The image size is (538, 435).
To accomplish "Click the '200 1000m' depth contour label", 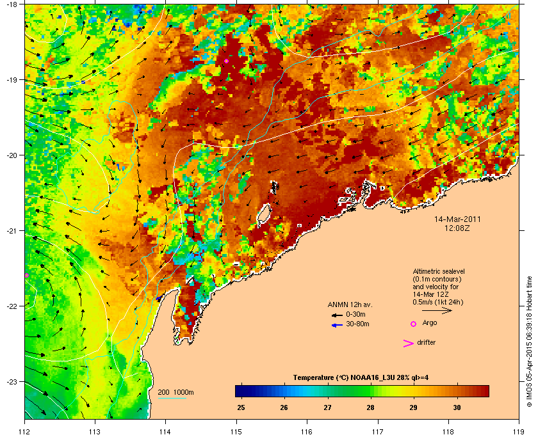I will 175,393.
